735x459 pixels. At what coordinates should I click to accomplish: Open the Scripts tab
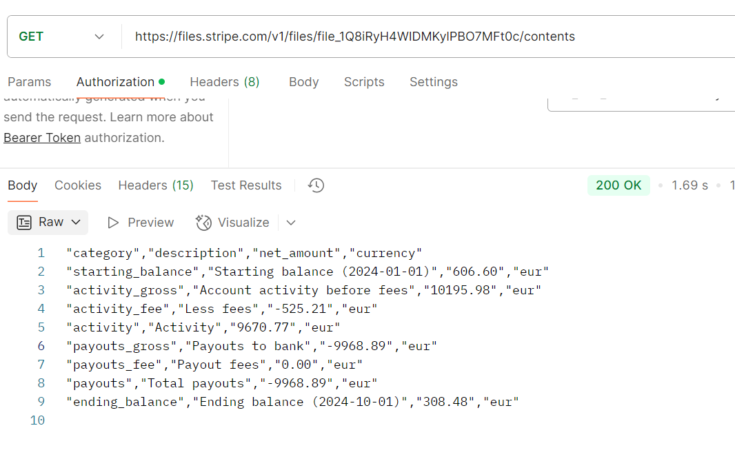coord(364,82)
